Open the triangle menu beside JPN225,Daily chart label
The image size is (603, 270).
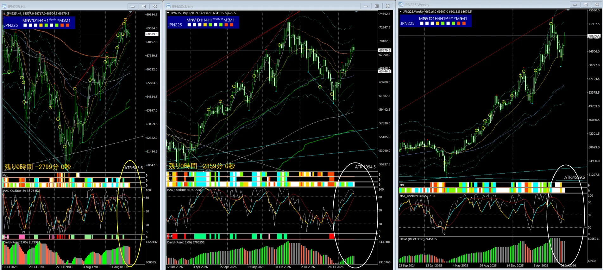[168, 13]
